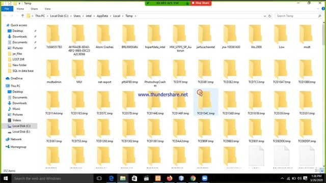Screen dimensions: 326x183
Task: Open the Low folder
Action: coord(282,37)
